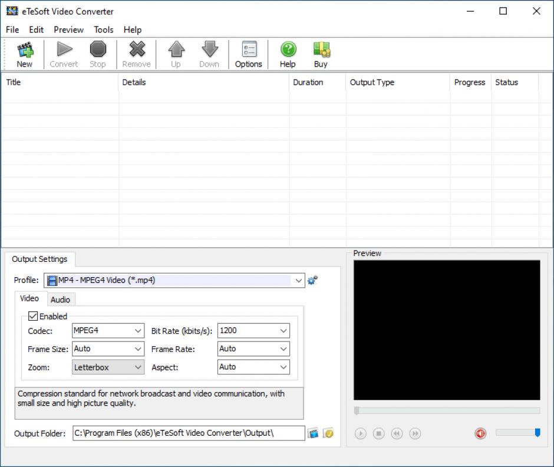Fast forward the preview video

point(415,433)
